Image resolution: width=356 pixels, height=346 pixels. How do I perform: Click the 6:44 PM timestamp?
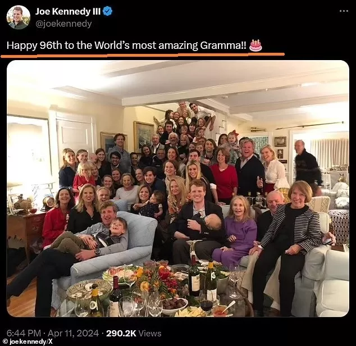(24, 333)
